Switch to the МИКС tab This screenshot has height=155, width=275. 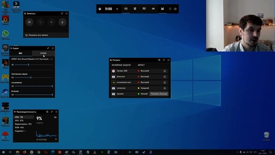tap(21, 53)
